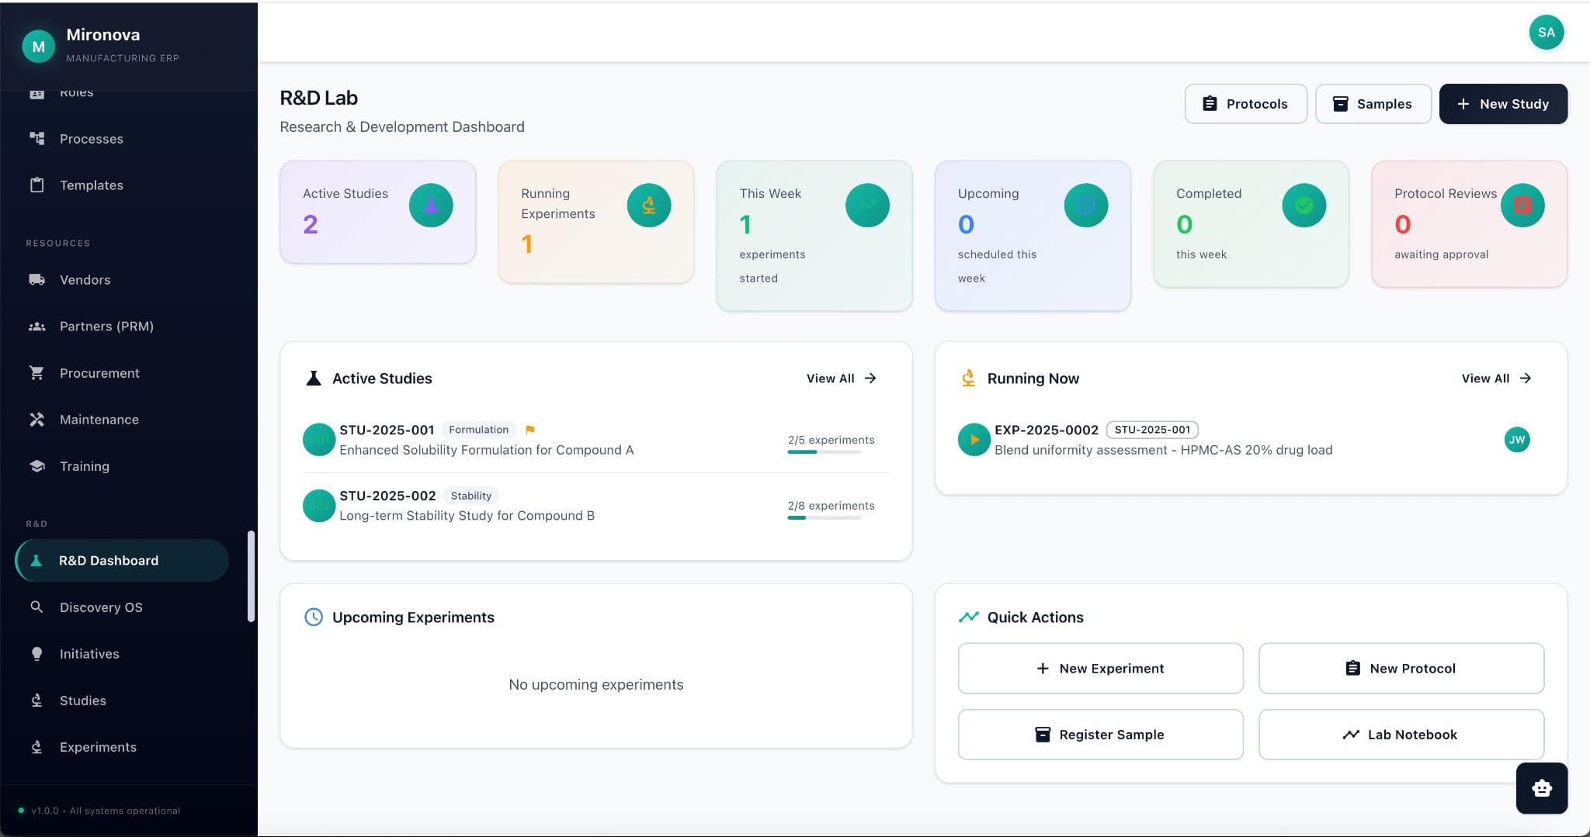This screenshot has height=837, width=1590.
Task: Open View All for Active Studies
Action: pyautogui.click(x=841, y=379)
